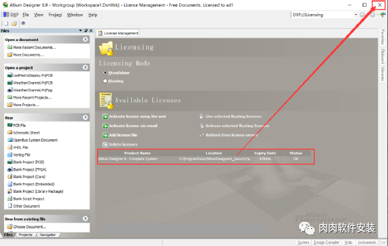Create a Blank Script Project
Image resolution: width=388 pixels, height=246 pixels.
[26, 199]
